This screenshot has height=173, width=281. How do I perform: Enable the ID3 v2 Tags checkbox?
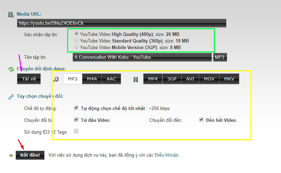pos(76,131)
